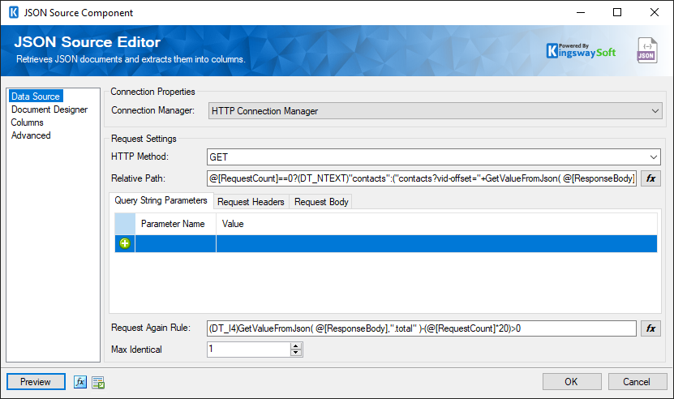The width and height of the screenshot is (674, 399).
Task: Click the green add parameter plus icon
Action: (125, 243)
